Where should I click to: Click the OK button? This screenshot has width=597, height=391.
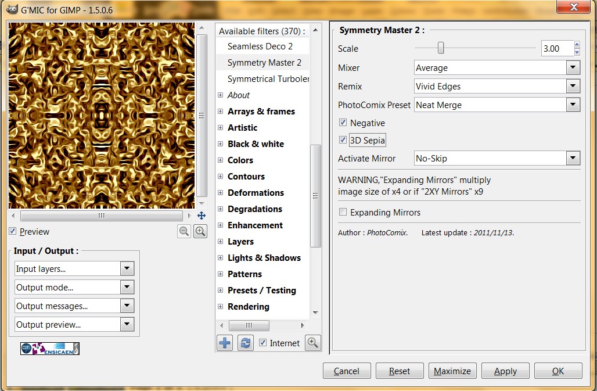(x=558, y=371)
